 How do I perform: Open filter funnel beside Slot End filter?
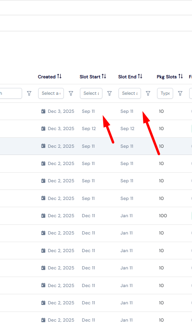click(x=148, y=94)
